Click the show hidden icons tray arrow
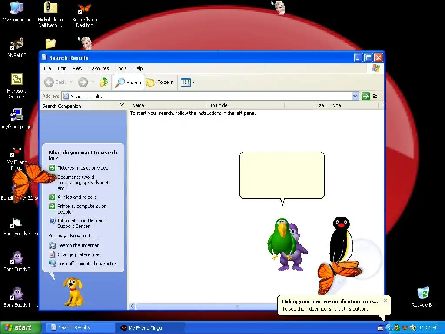 click(x=389, y=328)
